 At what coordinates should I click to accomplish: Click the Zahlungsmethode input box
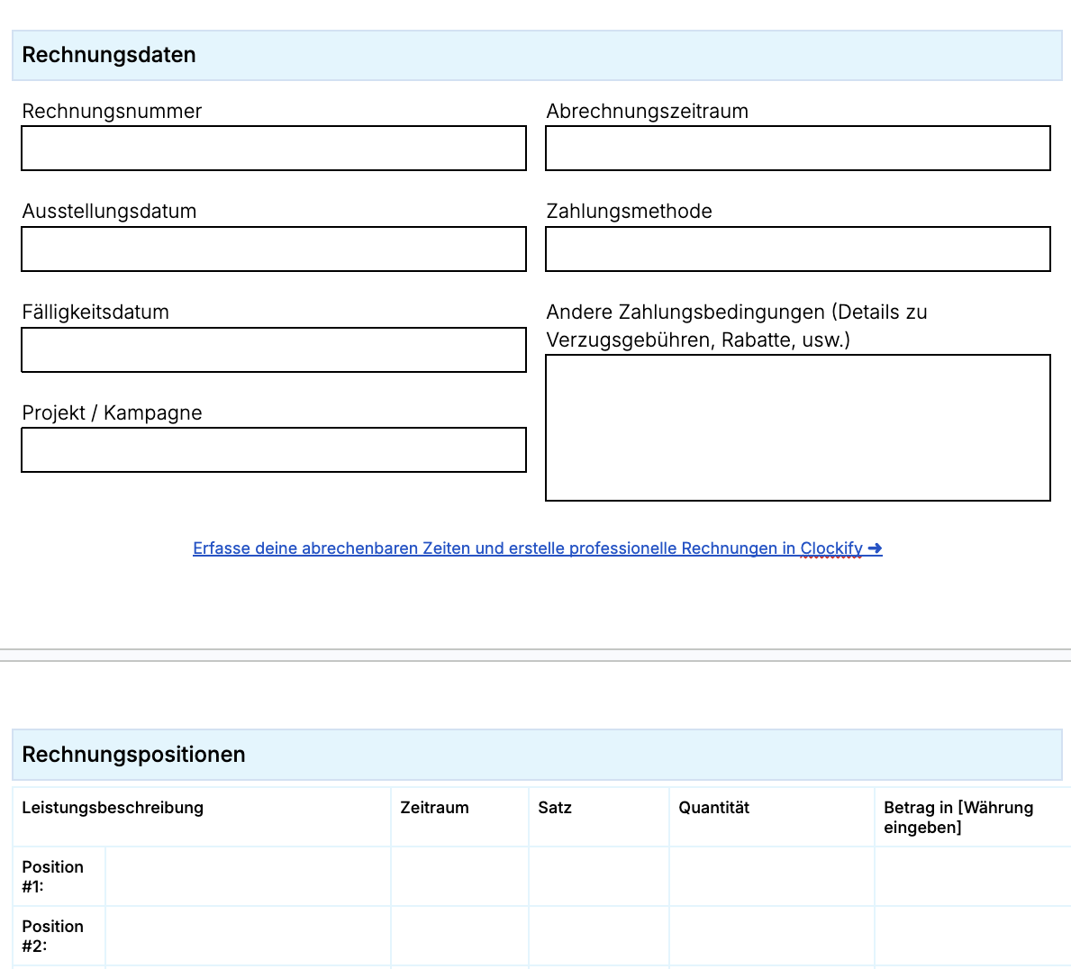pyautogui.click(x=798, y=249)
